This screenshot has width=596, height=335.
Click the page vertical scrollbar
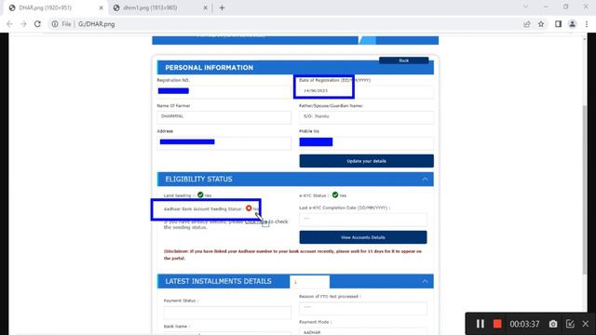click(584, 189)
